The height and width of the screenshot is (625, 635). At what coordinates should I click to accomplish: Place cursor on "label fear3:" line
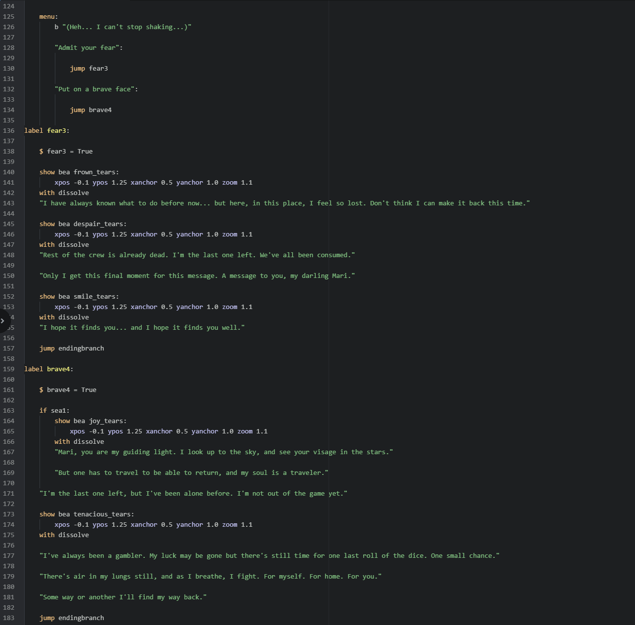(47, 131)
